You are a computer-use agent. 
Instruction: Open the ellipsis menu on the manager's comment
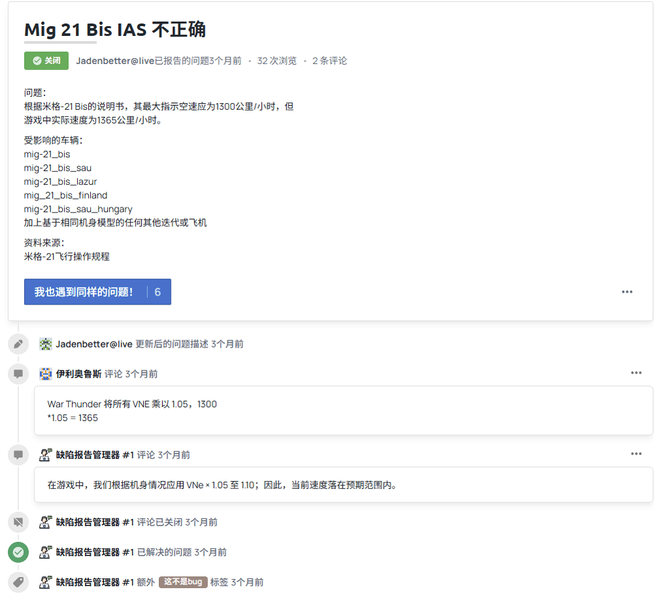[x=636, y=454]
